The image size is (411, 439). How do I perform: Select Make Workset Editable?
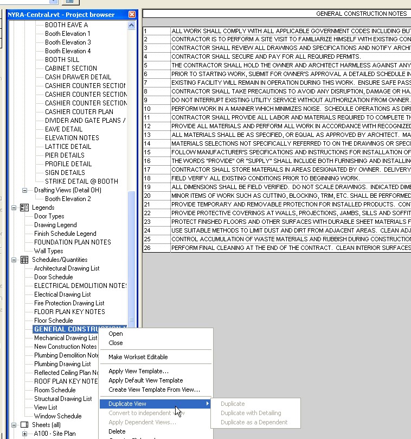click(x=138, y=356)
